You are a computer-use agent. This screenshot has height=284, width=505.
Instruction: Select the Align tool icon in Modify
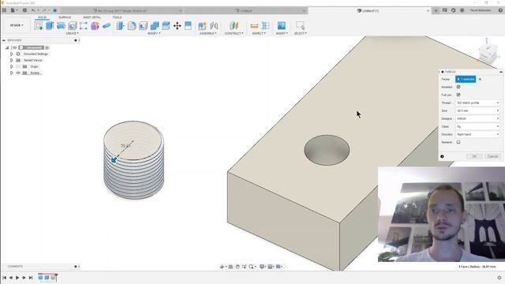coord(188,26)
